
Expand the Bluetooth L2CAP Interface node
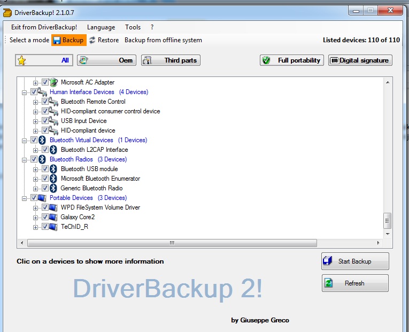[x=35, y=150]
